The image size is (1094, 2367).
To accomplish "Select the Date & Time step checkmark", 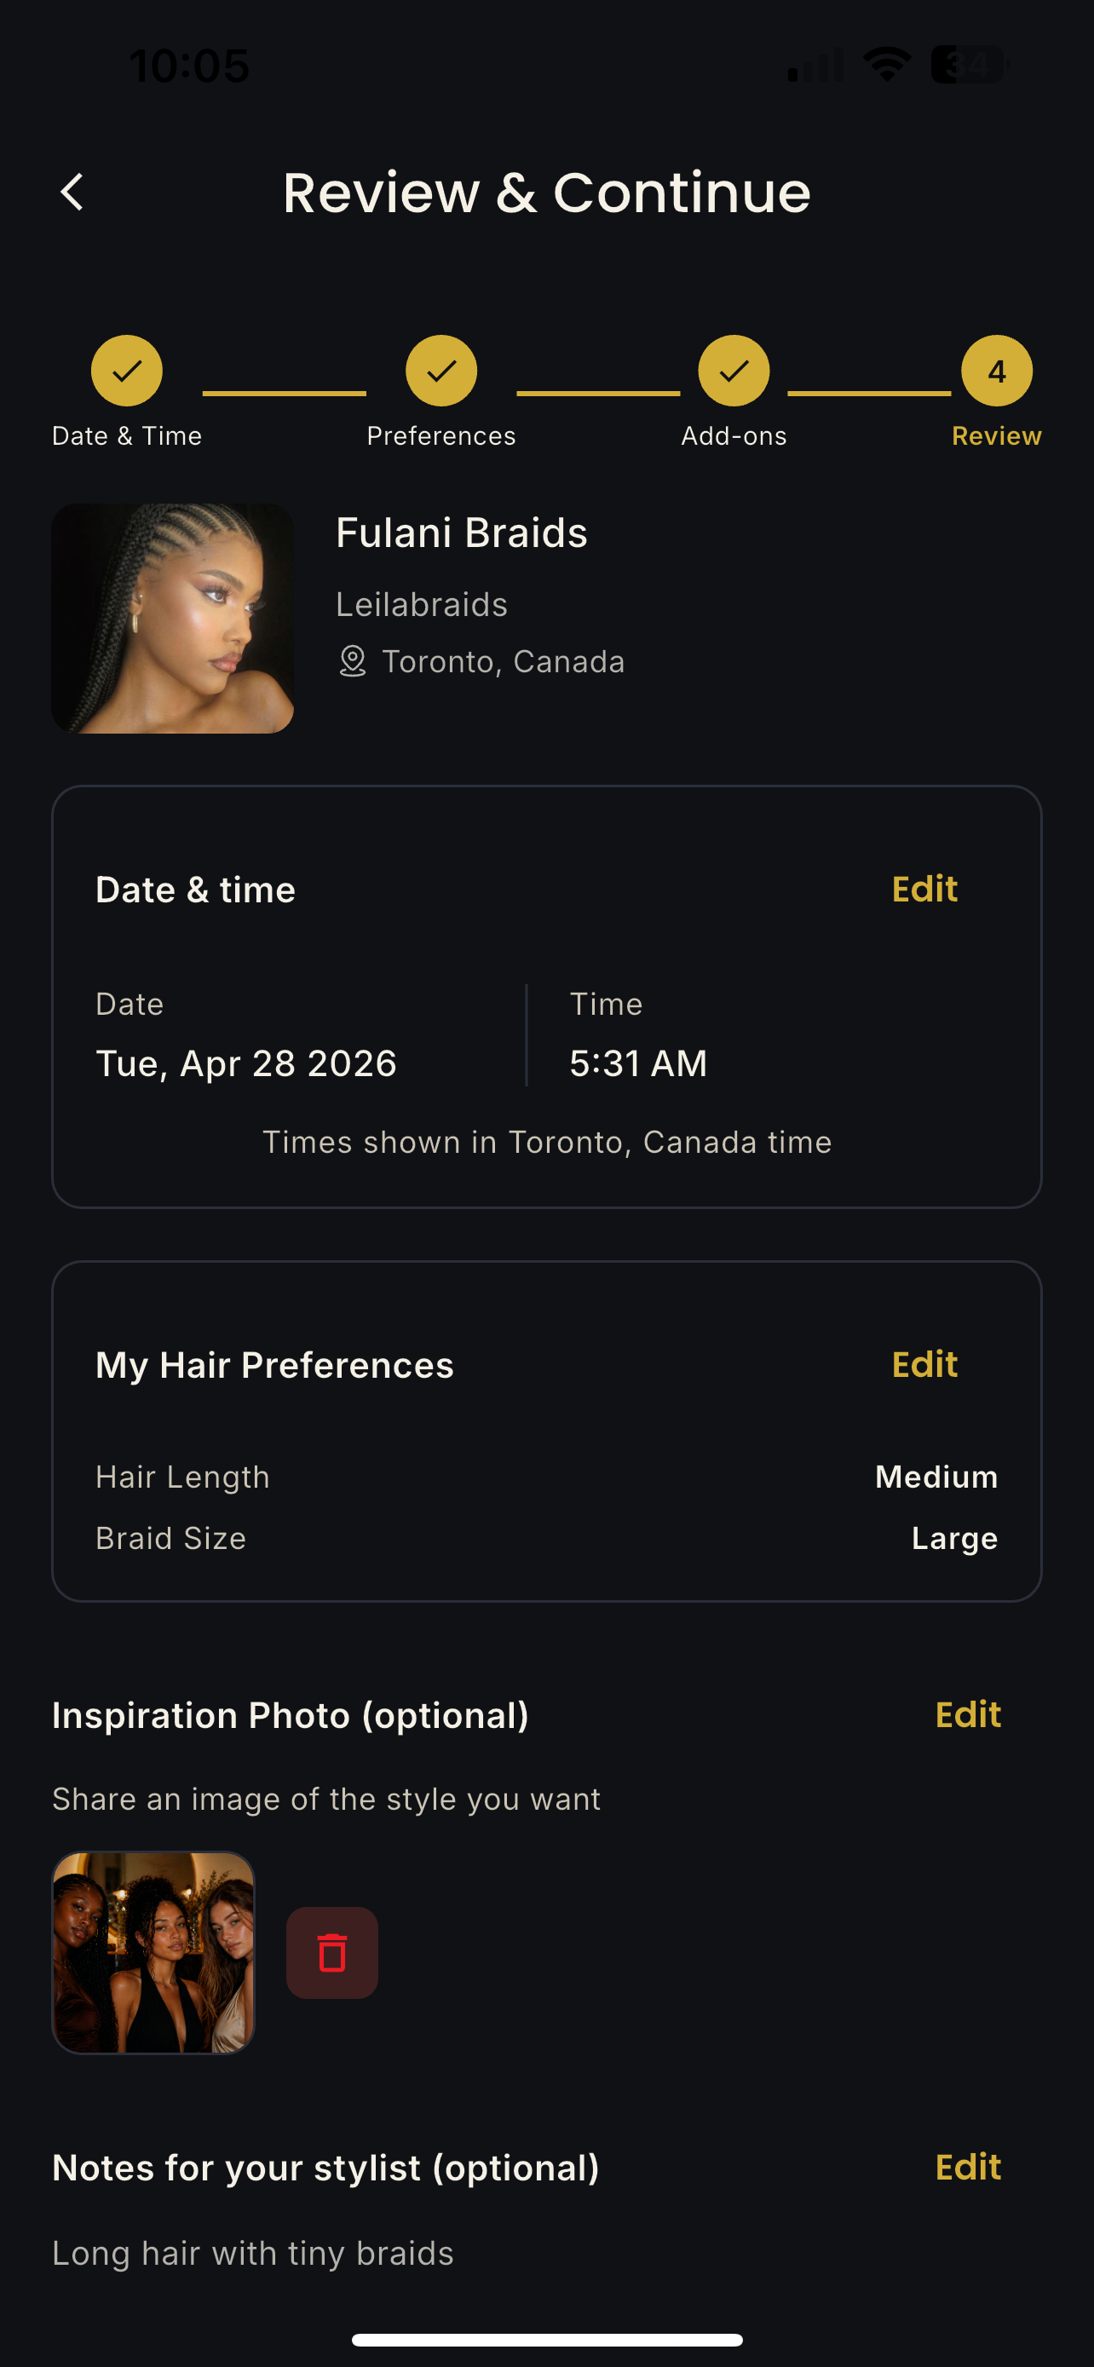I will (x=127, y=371).
